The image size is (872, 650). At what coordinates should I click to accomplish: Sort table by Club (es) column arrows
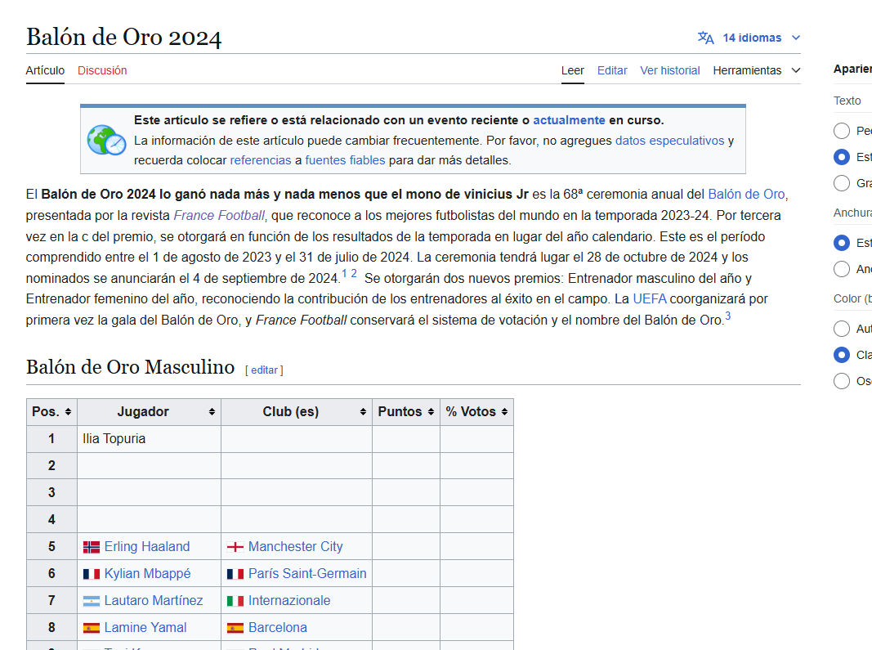click(363, 412)
